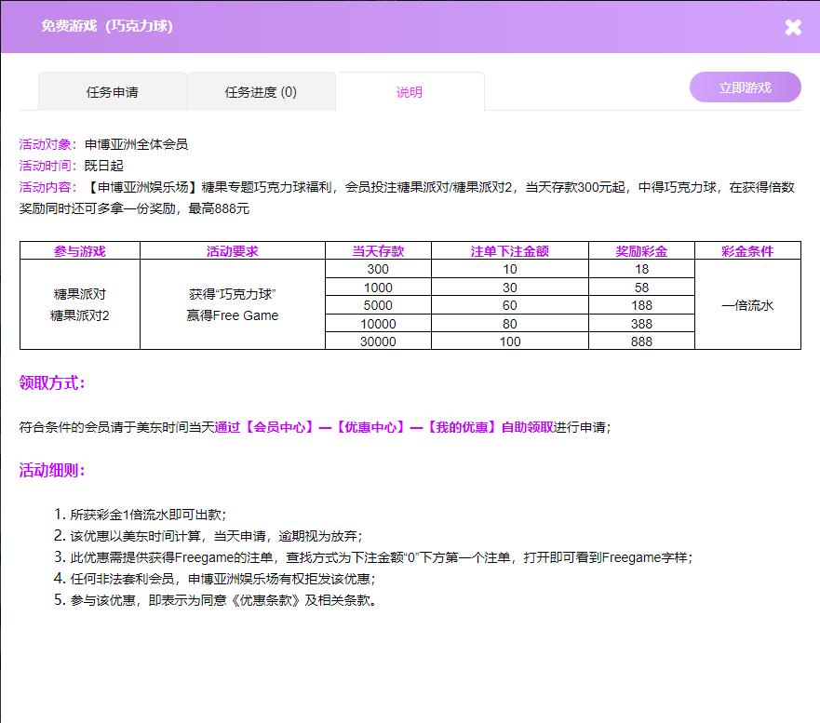Click the 参与游戏 column header
The width and height of the screenshot is (820, 723).
click(x=80, y=251)
